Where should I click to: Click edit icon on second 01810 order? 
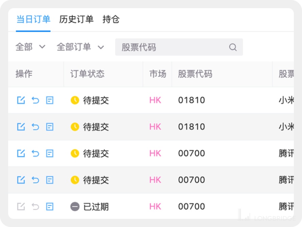21,127
